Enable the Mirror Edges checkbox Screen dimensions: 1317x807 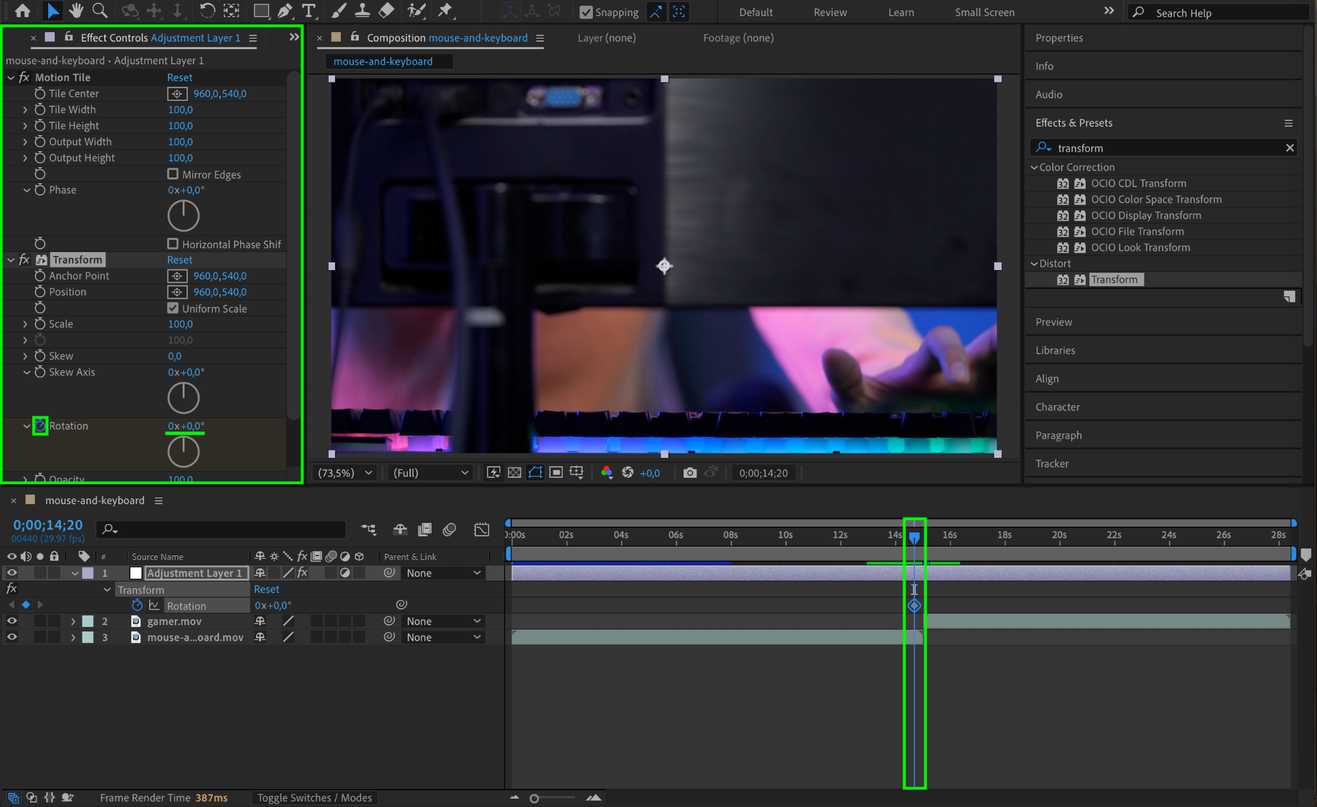pos(173,174)
